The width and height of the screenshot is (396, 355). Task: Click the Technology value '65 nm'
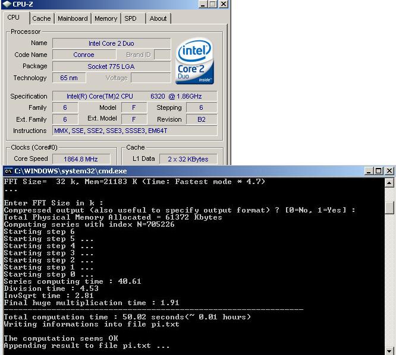69,78
